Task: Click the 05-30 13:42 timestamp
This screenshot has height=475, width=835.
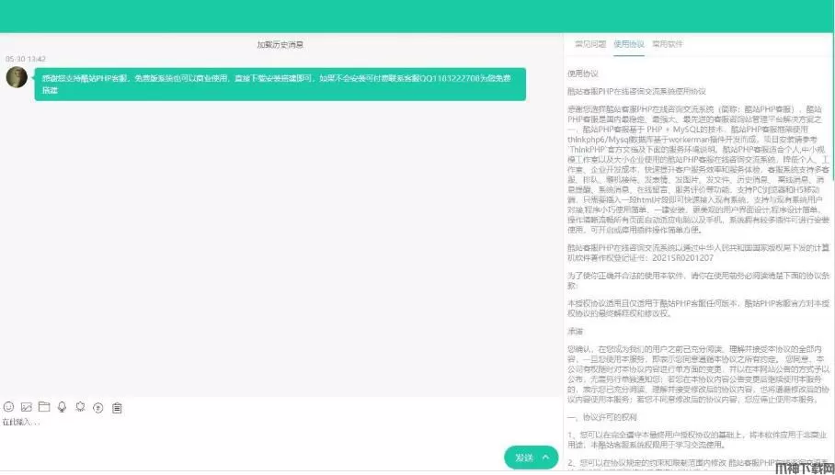Action: click(x=26, y=59)
